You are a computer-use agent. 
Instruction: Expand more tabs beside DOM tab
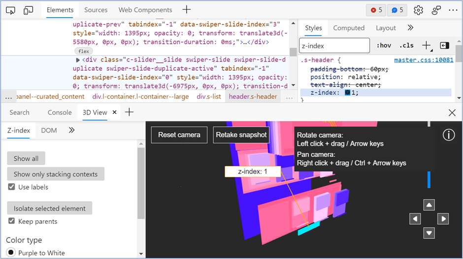pos(71,130)
